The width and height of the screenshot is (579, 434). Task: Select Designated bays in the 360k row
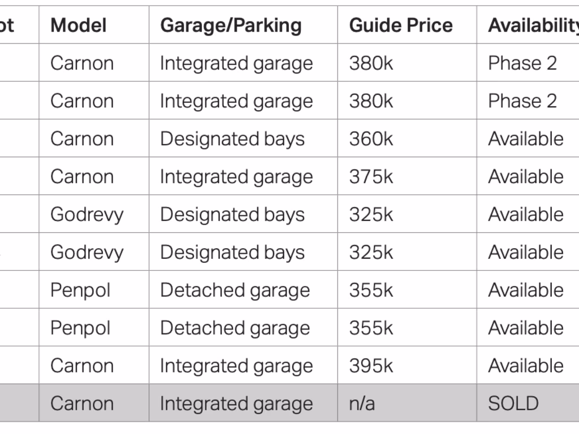(232, 138)
